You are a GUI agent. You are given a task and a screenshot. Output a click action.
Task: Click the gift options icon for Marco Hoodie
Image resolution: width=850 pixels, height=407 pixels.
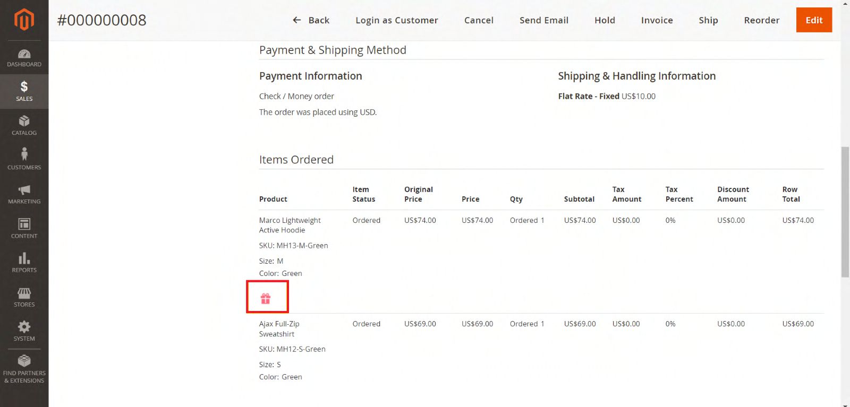(x=266, y=299)
